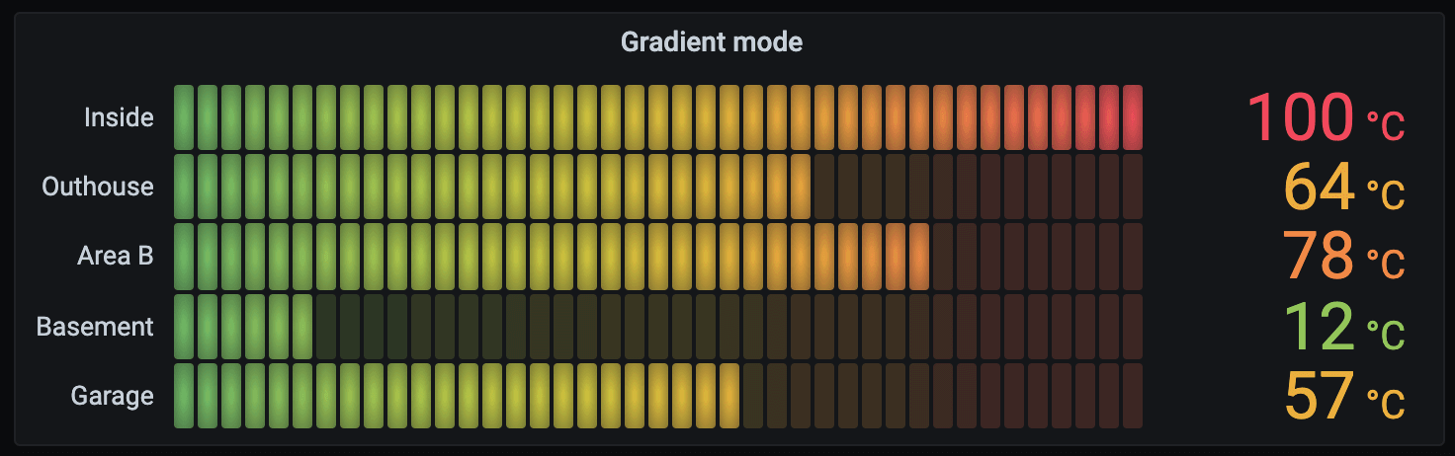
Task: Click the first green segment of Inside bar
Action: click(184, 117)
